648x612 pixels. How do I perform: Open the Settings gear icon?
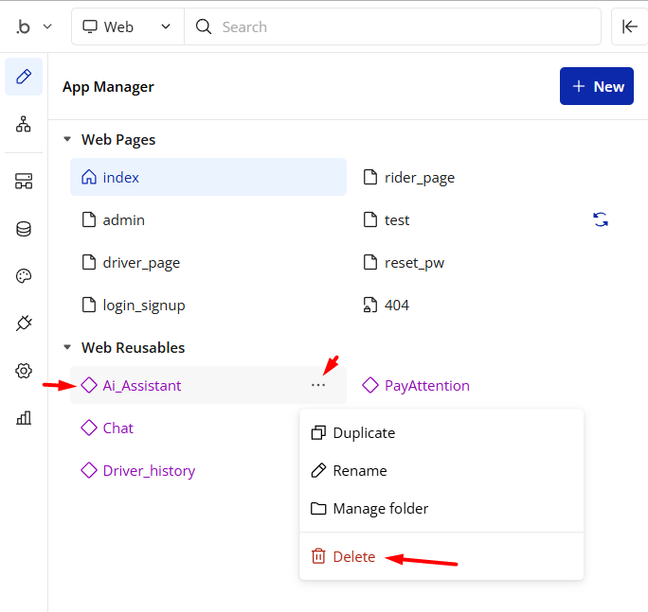(x=24, y=371)
